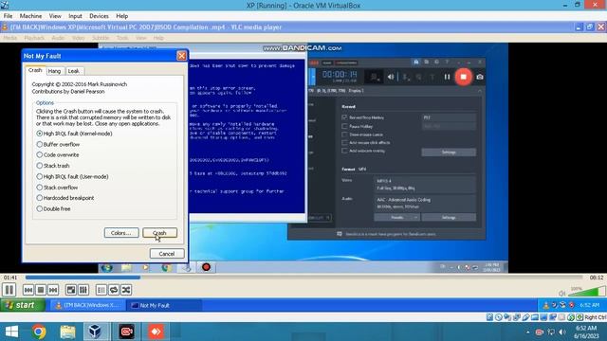607x341 pixels.
Task: Open File Explorer from host taskbar
Action: click(67, 332)
